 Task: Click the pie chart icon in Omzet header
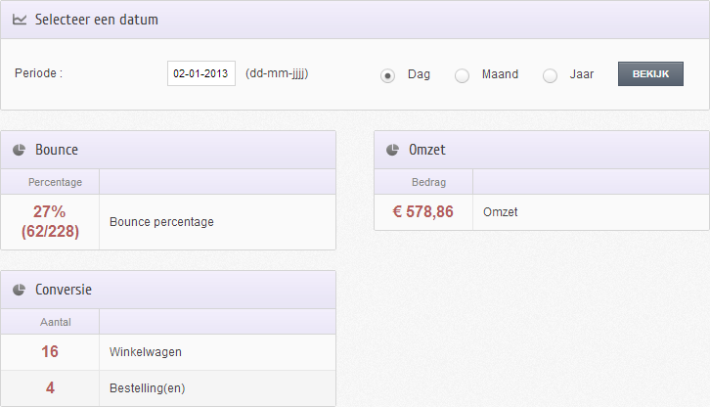[392, 150]
